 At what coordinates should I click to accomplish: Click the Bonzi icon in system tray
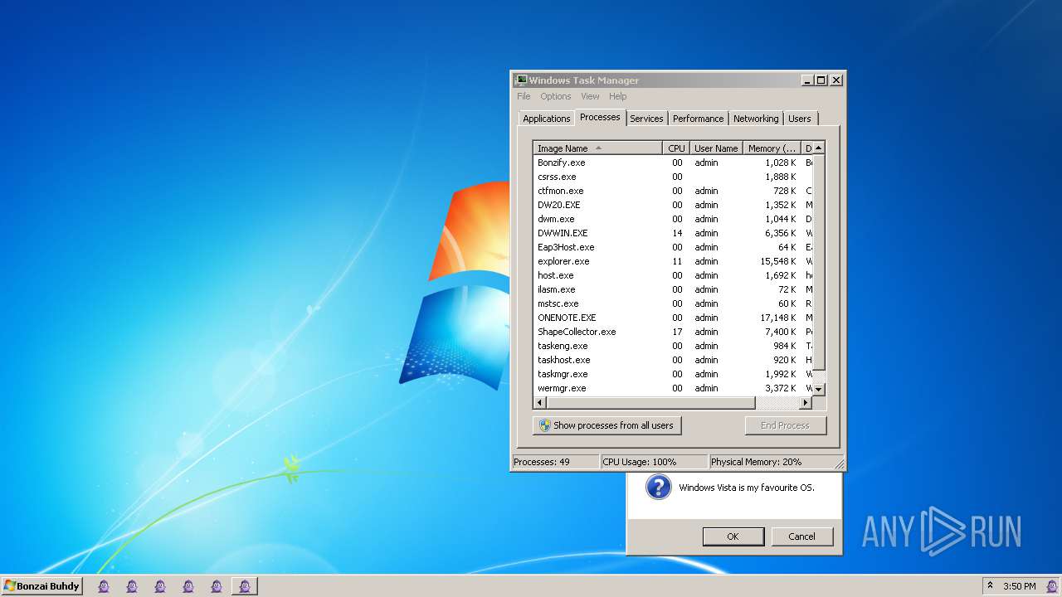tap(1052, 586)
